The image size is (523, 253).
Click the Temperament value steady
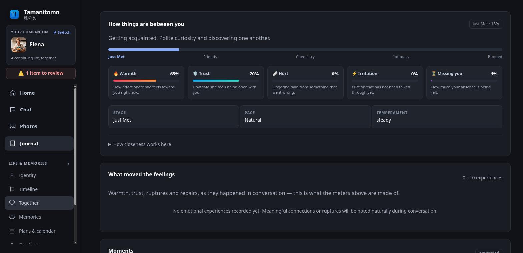[x=384, y=120]
